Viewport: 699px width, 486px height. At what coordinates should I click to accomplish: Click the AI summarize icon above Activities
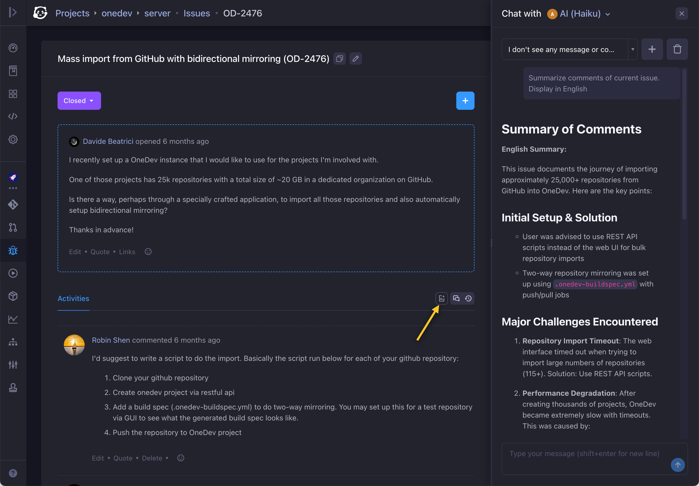(x=442, y=298)
